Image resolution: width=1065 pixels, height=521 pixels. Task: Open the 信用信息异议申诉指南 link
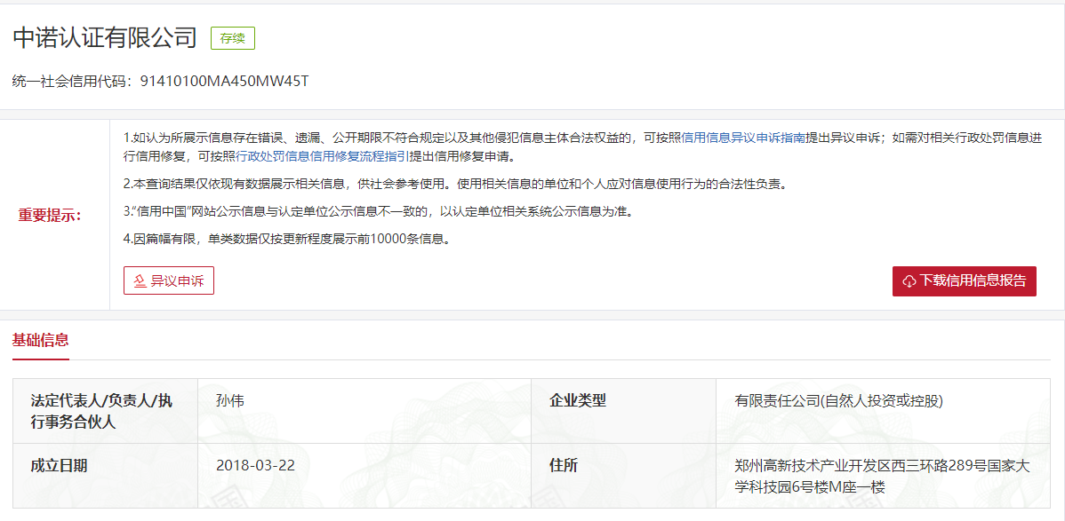pyautogui.click(x=742, y=138)
